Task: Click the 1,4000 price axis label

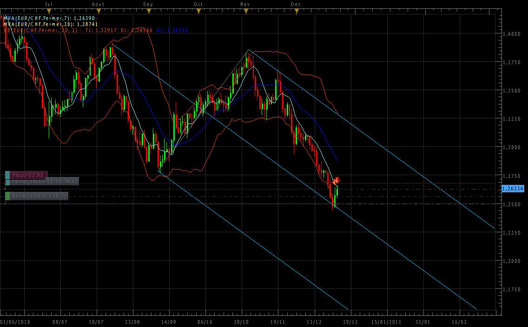Action: [x=513, y=34]
